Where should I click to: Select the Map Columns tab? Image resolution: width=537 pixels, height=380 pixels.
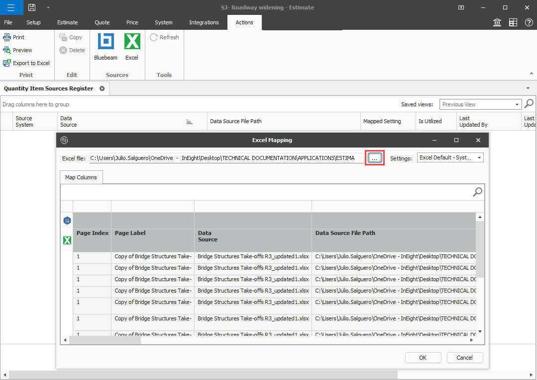click(x=81, y=177)
